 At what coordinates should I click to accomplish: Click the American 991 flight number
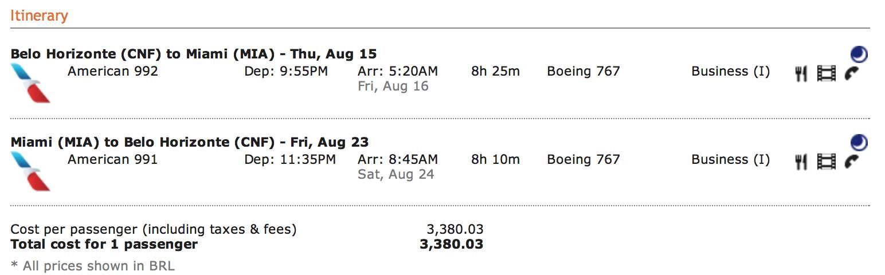112,160
